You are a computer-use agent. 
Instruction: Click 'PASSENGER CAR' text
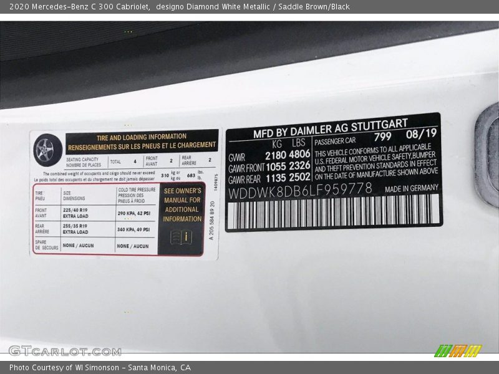(x=335, y=141)
